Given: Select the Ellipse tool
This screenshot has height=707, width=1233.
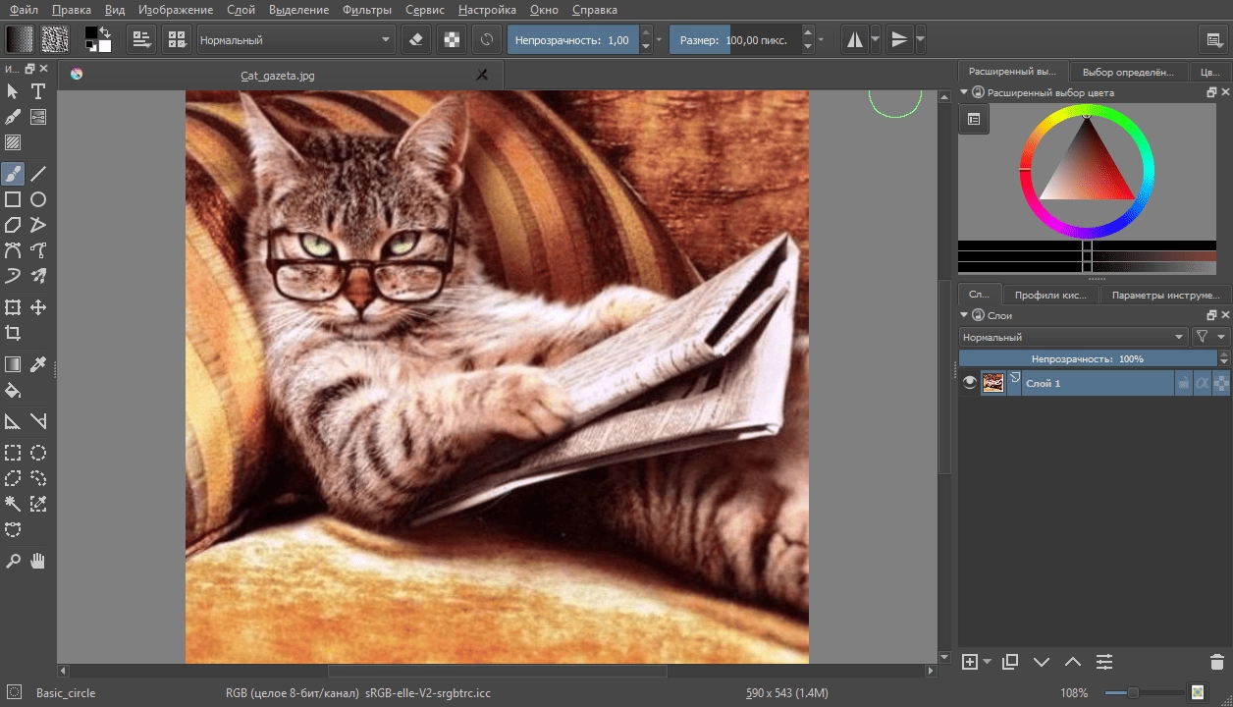Looking at the screenshot, I should [38, 199].
